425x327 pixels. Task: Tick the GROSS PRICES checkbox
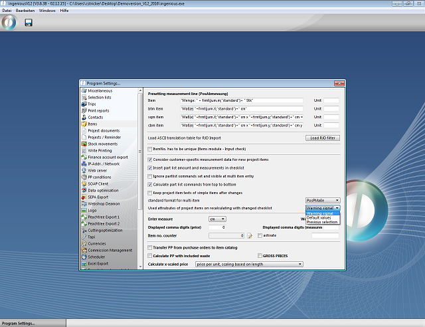pyautogui.click(x=259, y=256)
